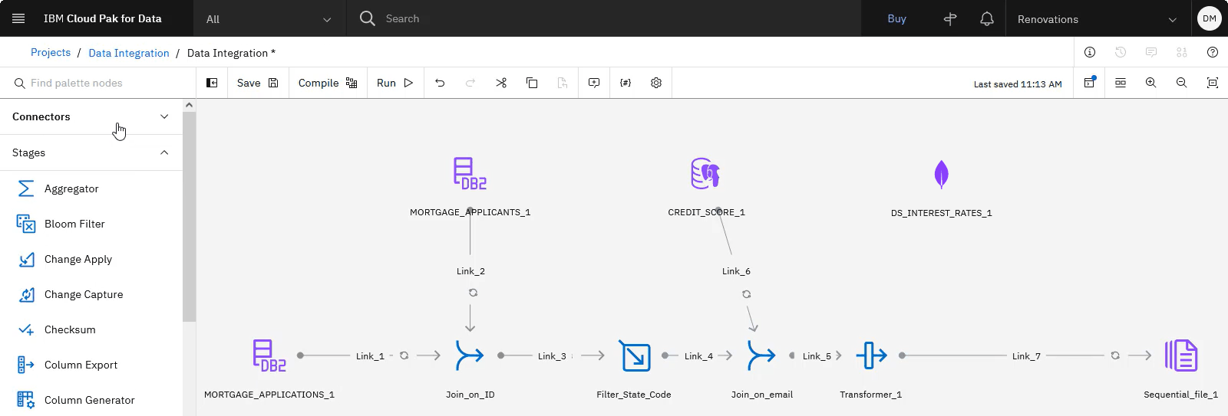Image resolution: width=1228 pixels, height=416 pixels.
Task: Save the flow
Action: pos(257,83)
